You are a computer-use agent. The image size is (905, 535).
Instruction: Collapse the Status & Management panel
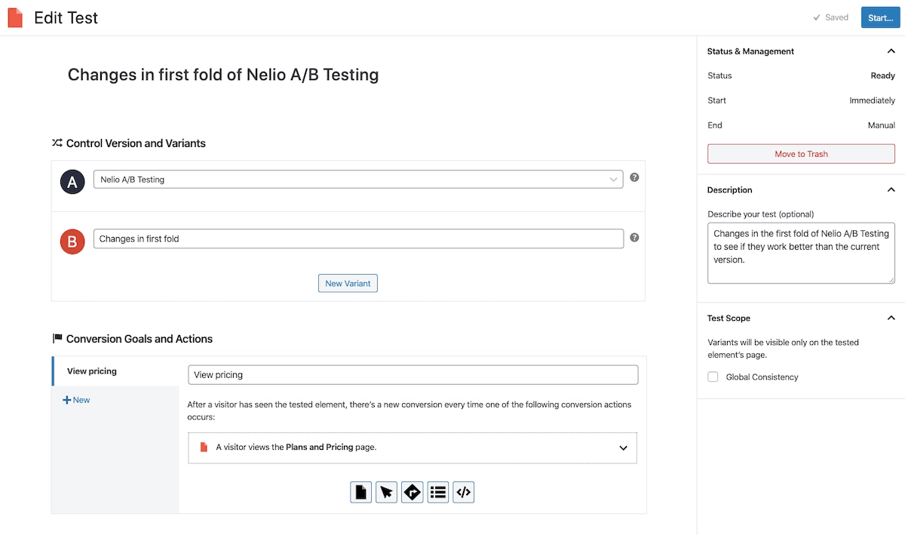point(891,51)
